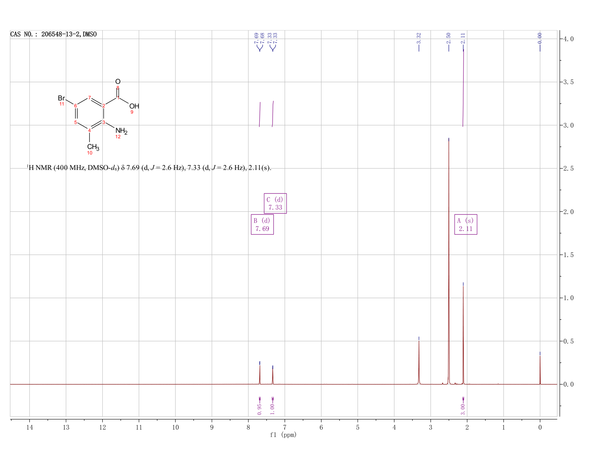The height and width of the screenshot is (469, 607).
Task: Select the A (s) 2.11 multiplet box
Action: [x=466, y=224]
